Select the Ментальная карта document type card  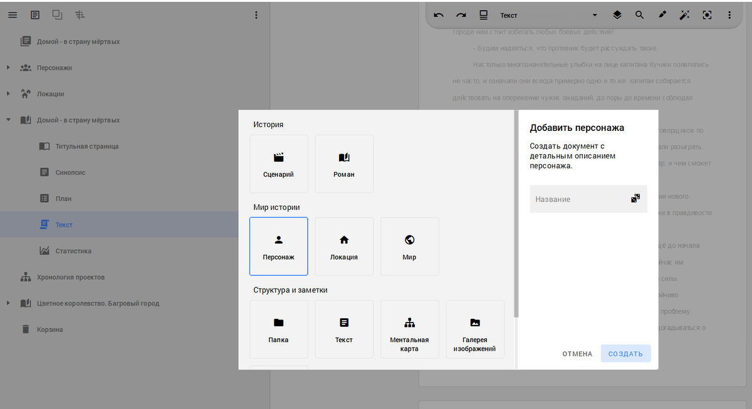pyautogui.click(x=410, y=329)
